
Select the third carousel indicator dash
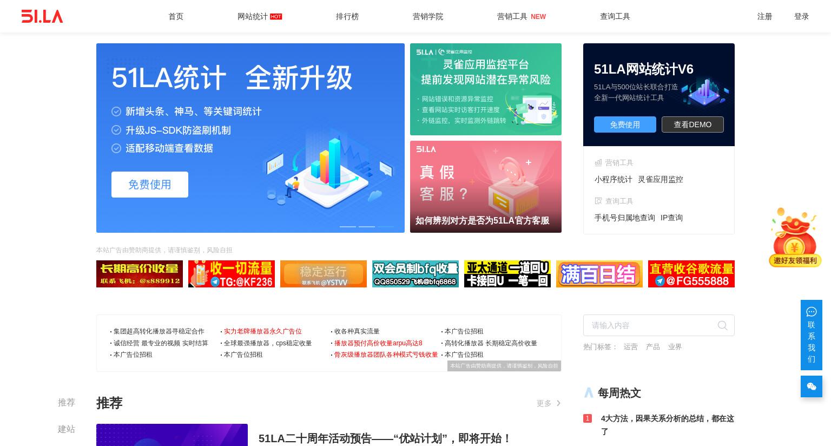point(386,226)
